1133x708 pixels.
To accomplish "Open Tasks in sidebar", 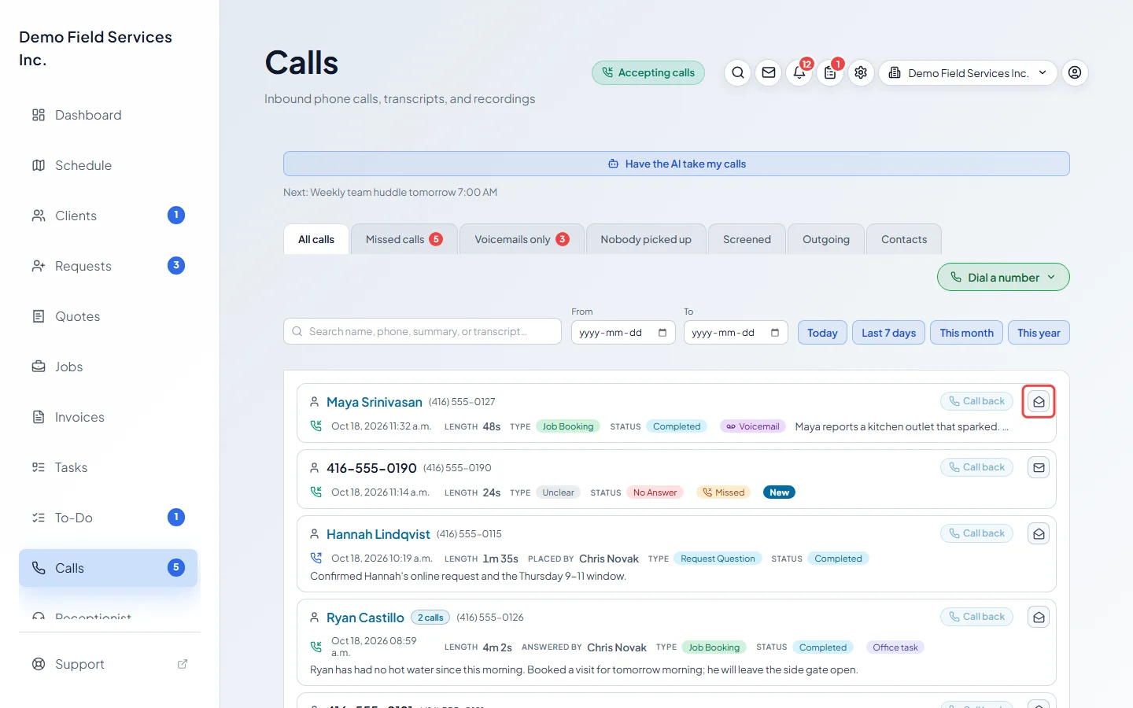I will coord(109,467).
